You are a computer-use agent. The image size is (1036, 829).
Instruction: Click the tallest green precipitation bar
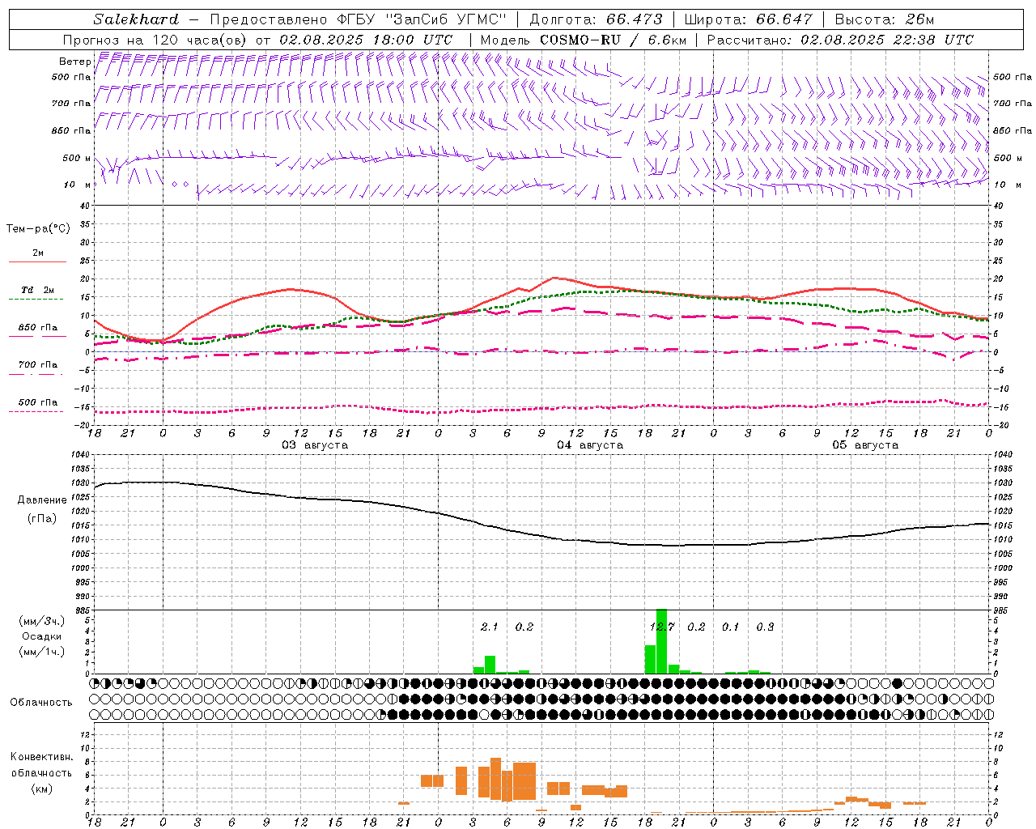pyautogui.click(x=662, y=641)
